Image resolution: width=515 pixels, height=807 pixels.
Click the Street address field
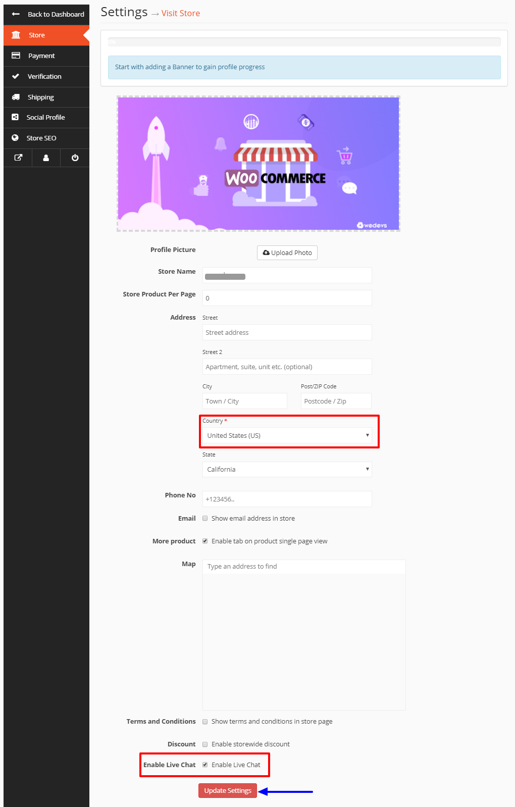[x=287, y=332]
